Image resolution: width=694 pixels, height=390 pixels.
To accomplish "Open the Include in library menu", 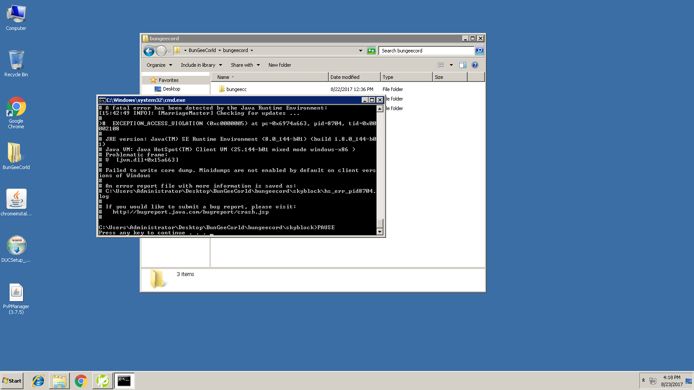I will click(x=201, y=65).
